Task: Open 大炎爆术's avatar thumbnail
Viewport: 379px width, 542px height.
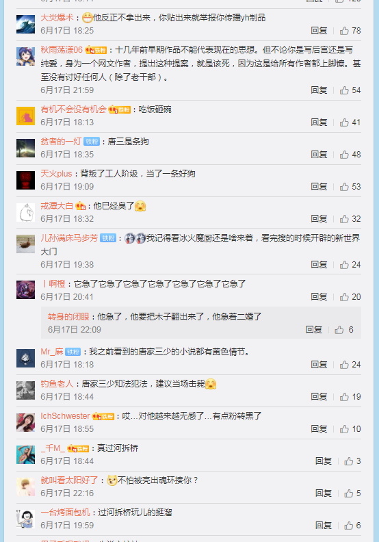Action: click(25, 24)
